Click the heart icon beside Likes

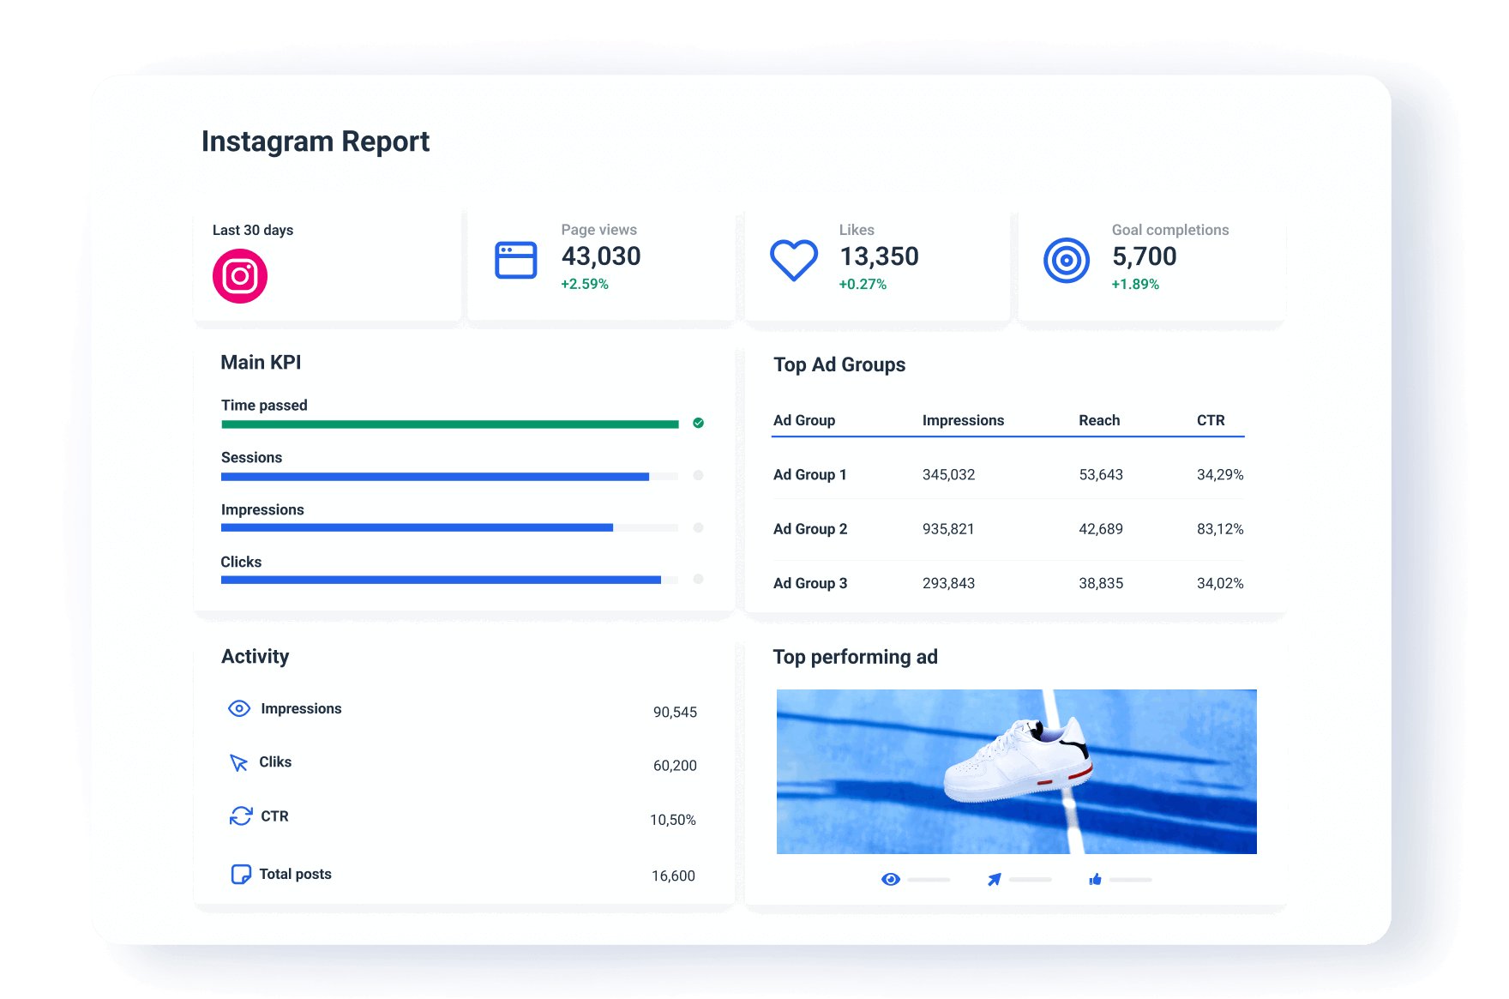pos(793,259)
